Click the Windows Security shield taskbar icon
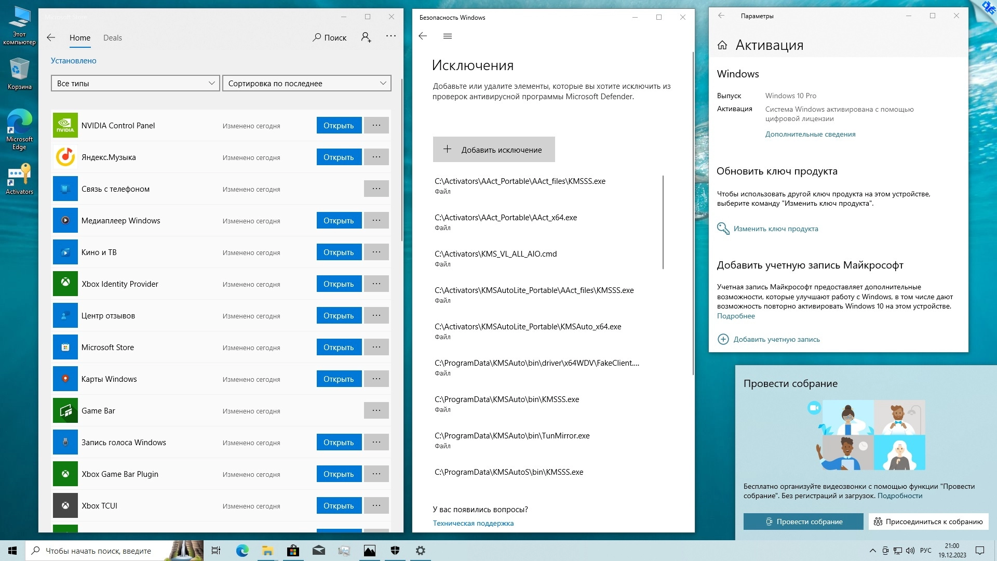997x561 pixels. (395, 551)
